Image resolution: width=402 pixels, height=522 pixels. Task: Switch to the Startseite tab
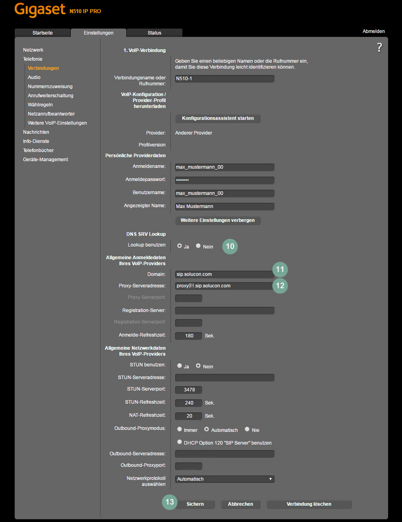tap(43, 33)
